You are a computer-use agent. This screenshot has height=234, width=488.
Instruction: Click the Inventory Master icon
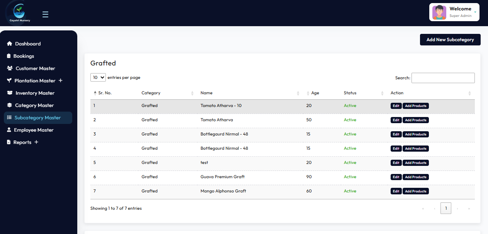click(9, 93)
